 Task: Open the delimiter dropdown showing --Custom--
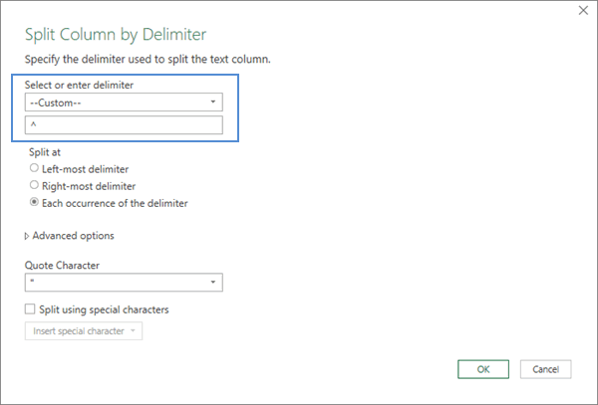124,102
